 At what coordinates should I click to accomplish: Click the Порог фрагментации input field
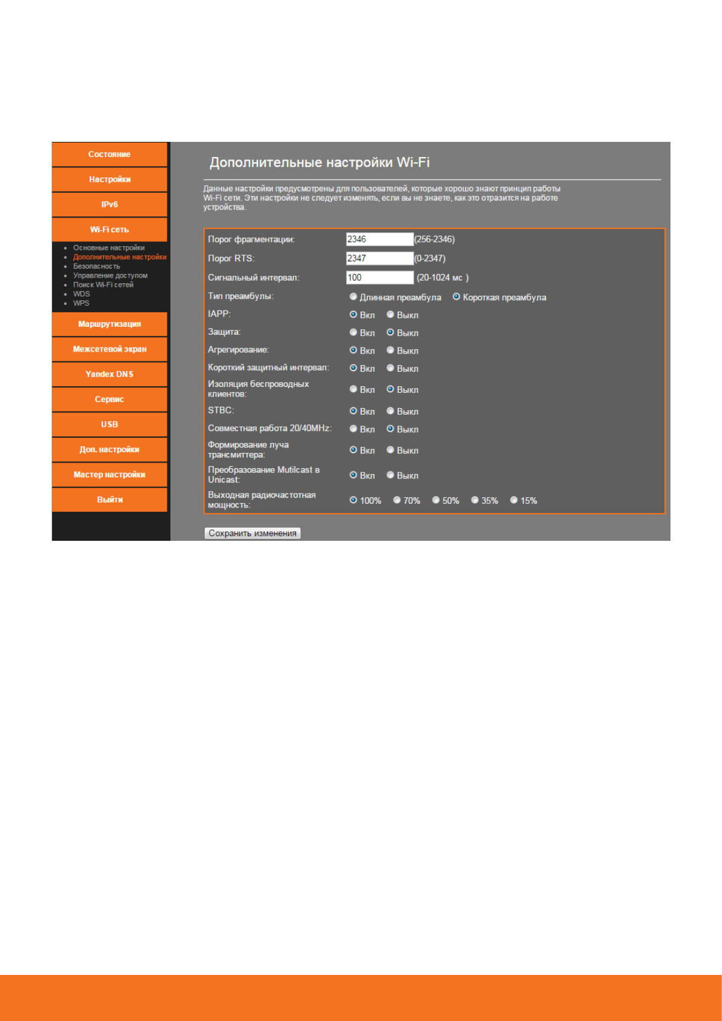point(379,239)
